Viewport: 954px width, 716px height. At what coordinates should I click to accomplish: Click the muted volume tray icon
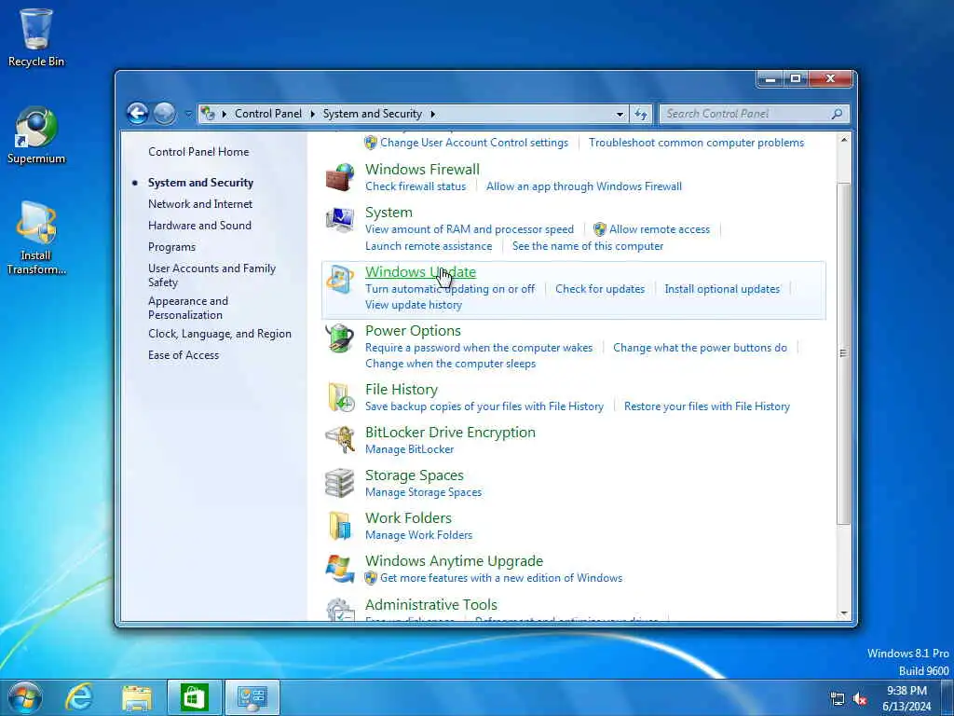tap(860, 699)
